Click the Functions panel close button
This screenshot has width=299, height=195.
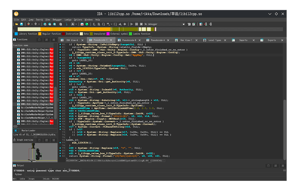[x=54, y=40]
